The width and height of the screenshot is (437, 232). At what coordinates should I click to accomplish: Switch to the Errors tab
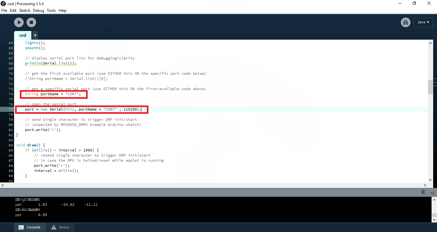pyautogui.click(x=60, y=227)
